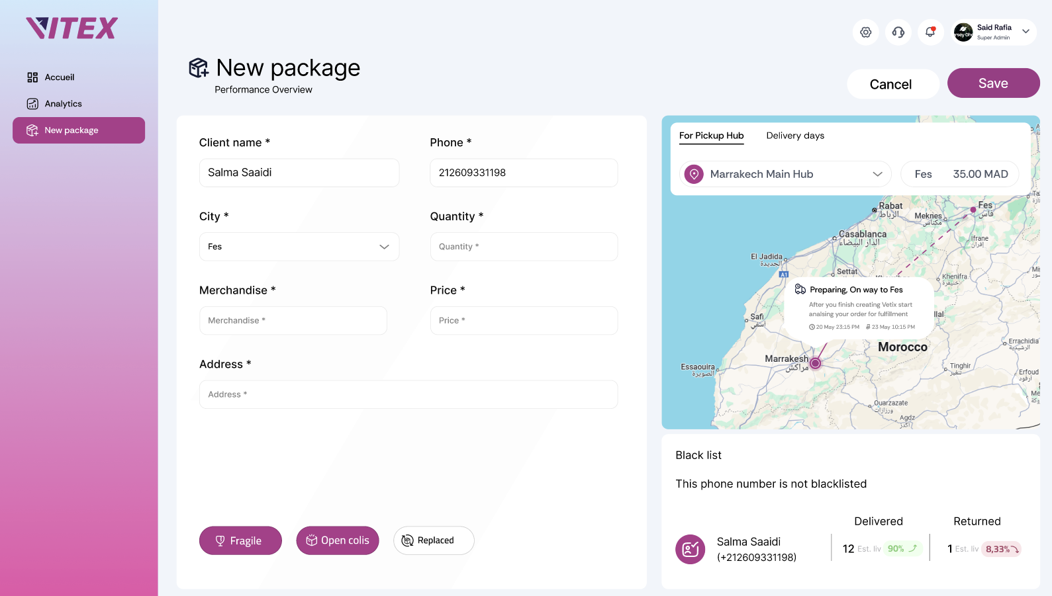Click the Fes destination marker on map
The image size is (1052, 596).
pos(973,210)
